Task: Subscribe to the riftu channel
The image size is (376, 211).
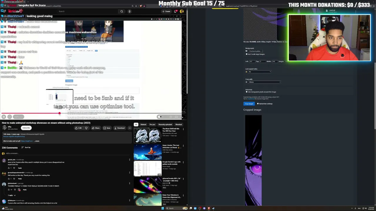Action: point(26,128)
